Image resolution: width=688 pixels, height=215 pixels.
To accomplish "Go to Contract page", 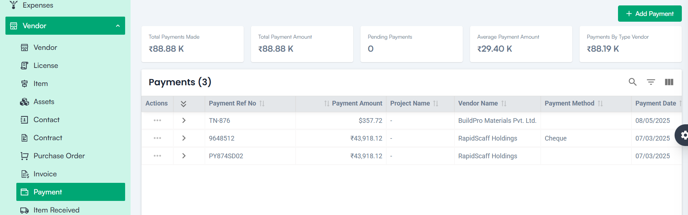I will click(x=71, y=138).
